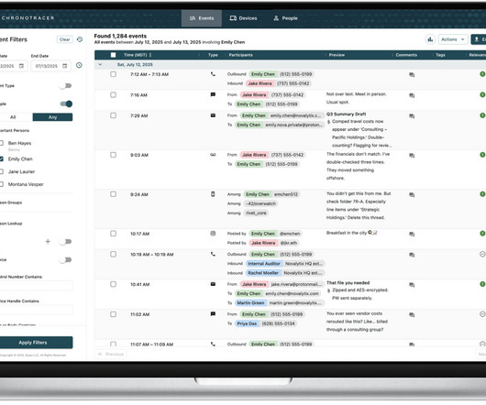Click the Martin Green participant tag
486x405 pixels.
250,302
